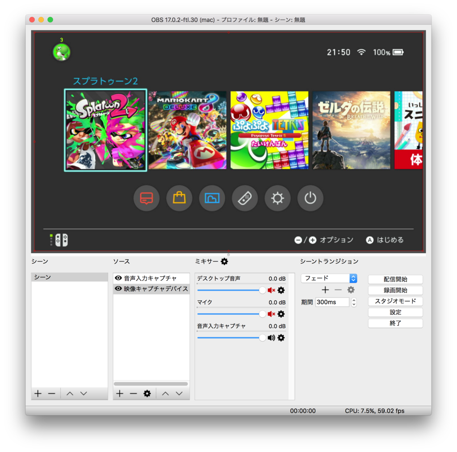Quit OBS with 終了 button
The width and height of the screenshot is (457, 452).
coord(395,323)
